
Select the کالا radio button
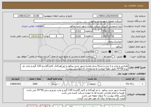coord(120,52)
